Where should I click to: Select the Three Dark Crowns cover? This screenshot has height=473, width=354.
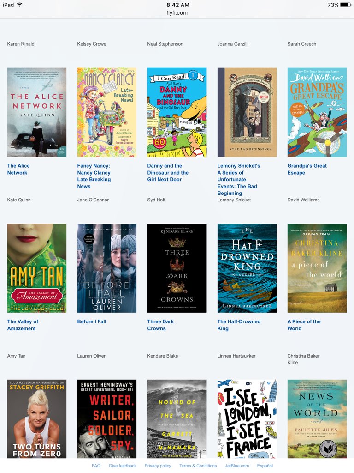pos(177,268)
